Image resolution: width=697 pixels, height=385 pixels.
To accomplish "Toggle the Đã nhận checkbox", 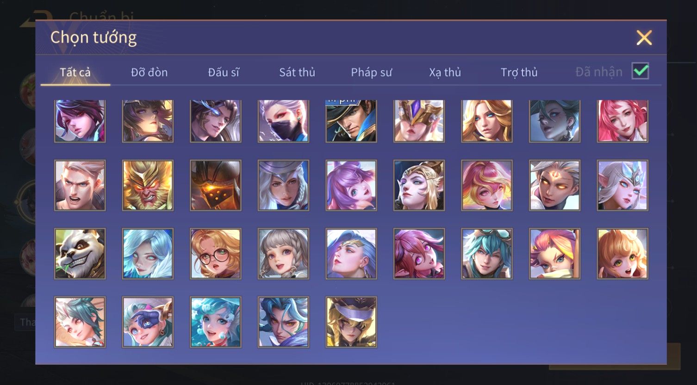I will [641, 71].
